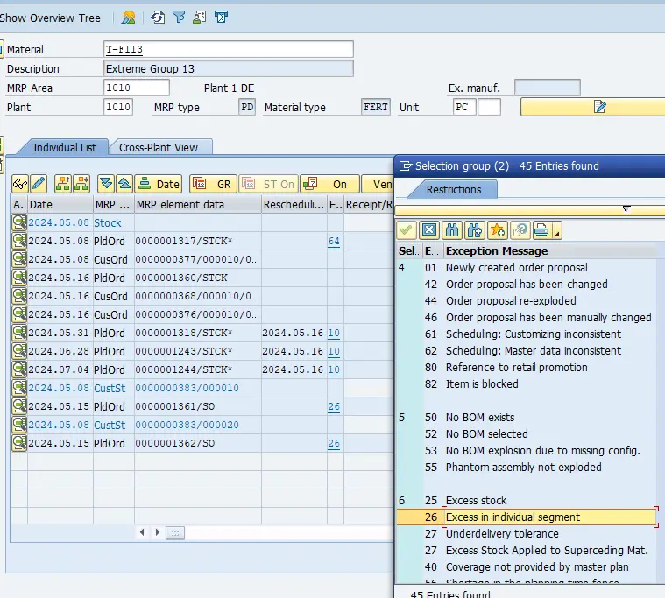
Task: Click the pencil change icon above the list
Action: 38,184
